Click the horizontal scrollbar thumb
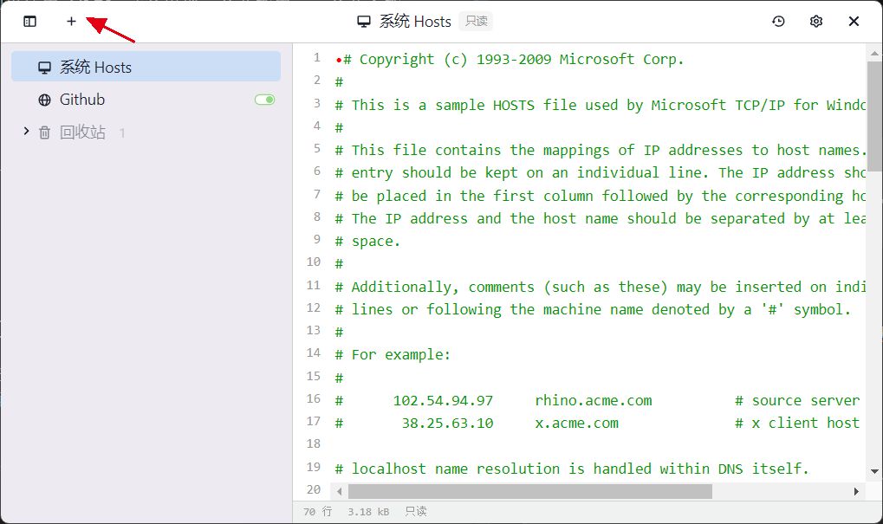The image size is (883, 524). click(529, 491)
